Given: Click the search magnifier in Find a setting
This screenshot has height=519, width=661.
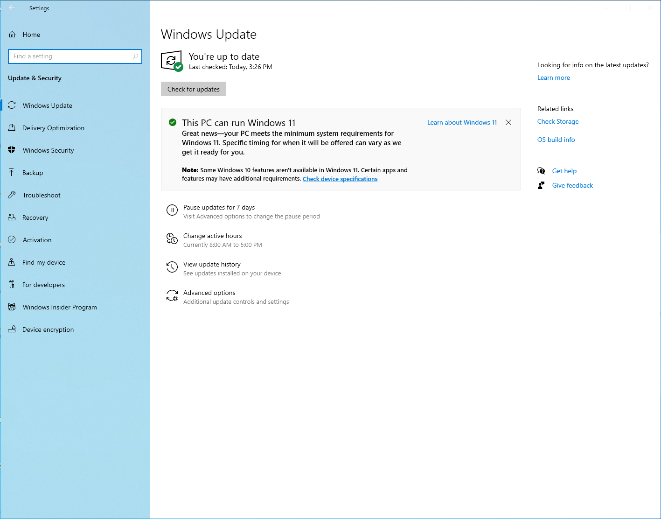Looking at the screenshot, I should pos(135,56).
